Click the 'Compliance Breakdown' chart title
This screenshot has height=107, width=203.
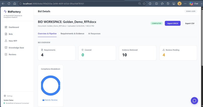pyautogui.click(x=51, y=69)
